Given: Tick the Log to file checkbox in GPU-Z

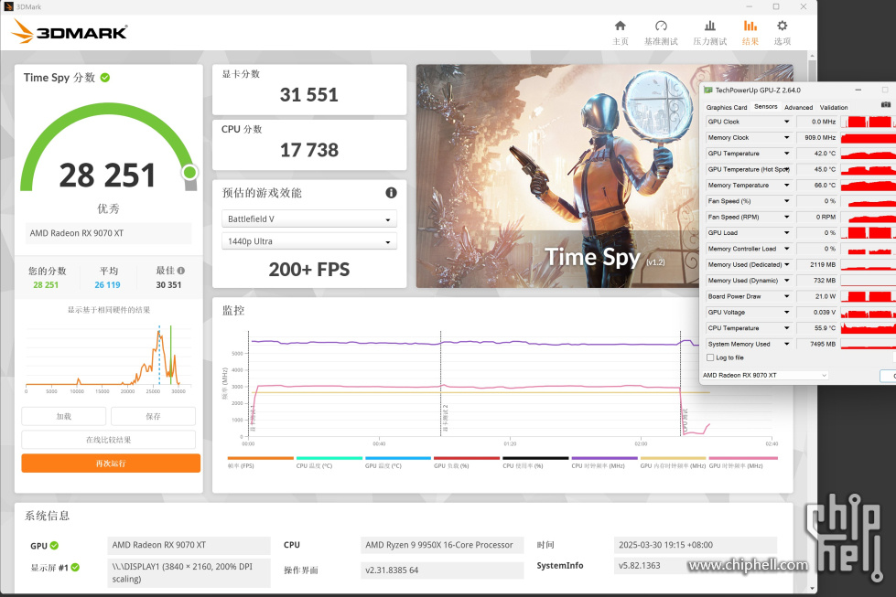Looking at the screenshot, I should pos(710,357).
